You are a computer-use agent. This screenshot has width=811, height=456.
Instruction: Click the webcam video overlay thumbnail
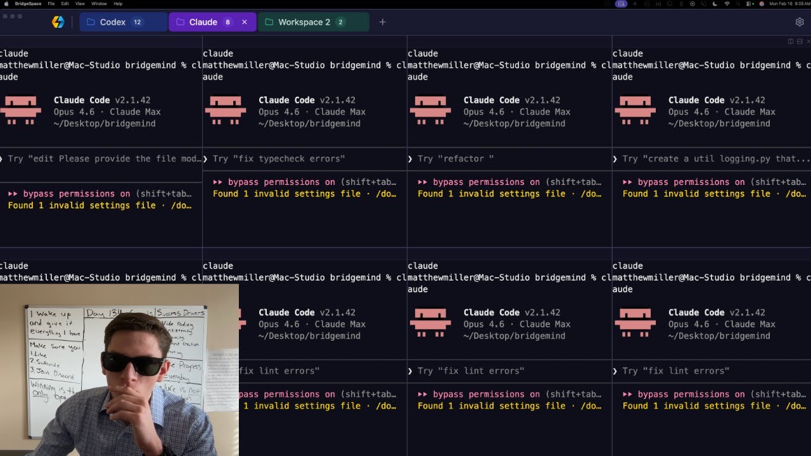point(119,370)
